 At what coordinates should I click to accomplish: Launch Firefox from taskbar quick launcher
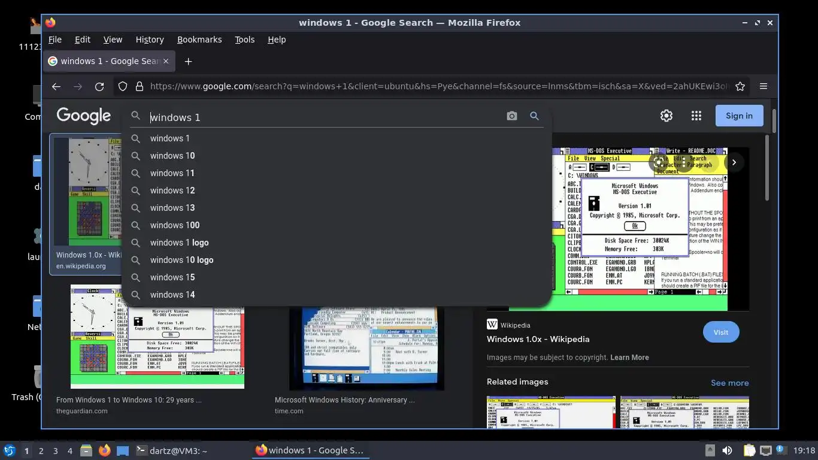click(104, 450)
